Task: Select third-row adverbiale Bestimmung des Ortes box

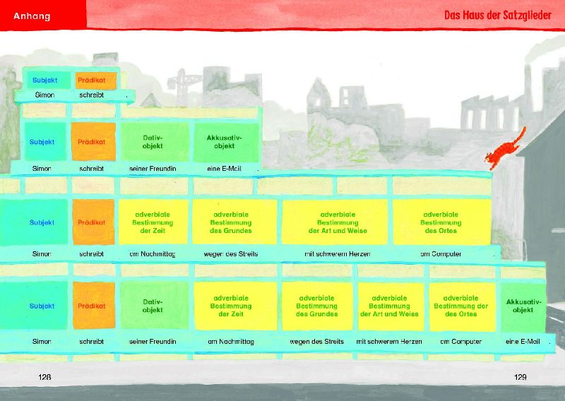Action: (442, 222)
